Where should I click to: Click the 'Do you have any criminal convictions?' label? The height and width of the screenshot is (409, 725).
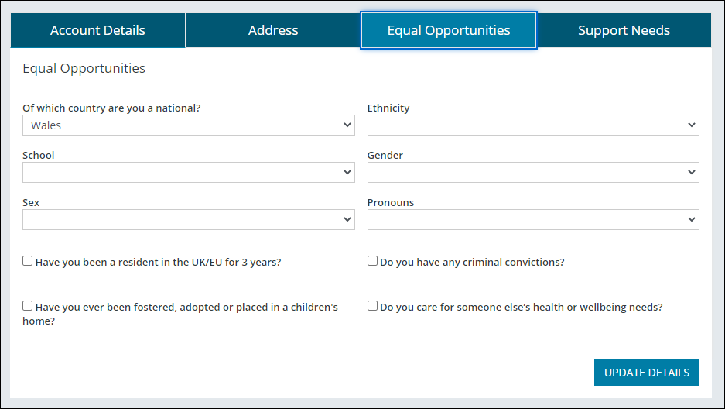tap(472, 263)
